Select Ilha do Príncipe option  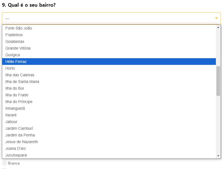[x=19, y=102]
